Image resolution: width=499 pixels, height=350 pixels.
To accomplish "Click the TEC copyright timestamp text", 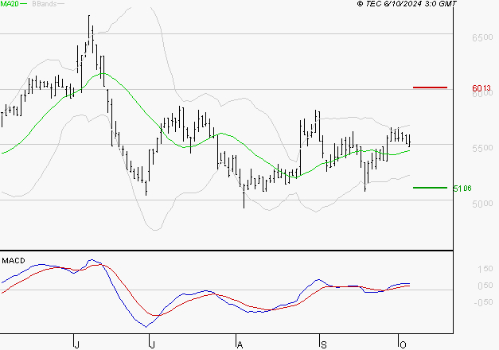I will pos(407,4).
